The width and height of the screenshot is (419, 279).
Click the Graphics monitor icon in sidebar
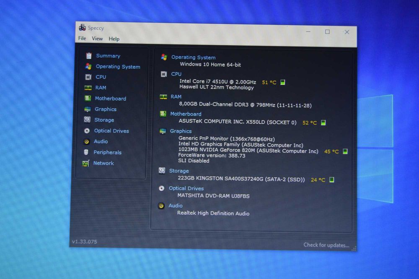tap(88, 109)
